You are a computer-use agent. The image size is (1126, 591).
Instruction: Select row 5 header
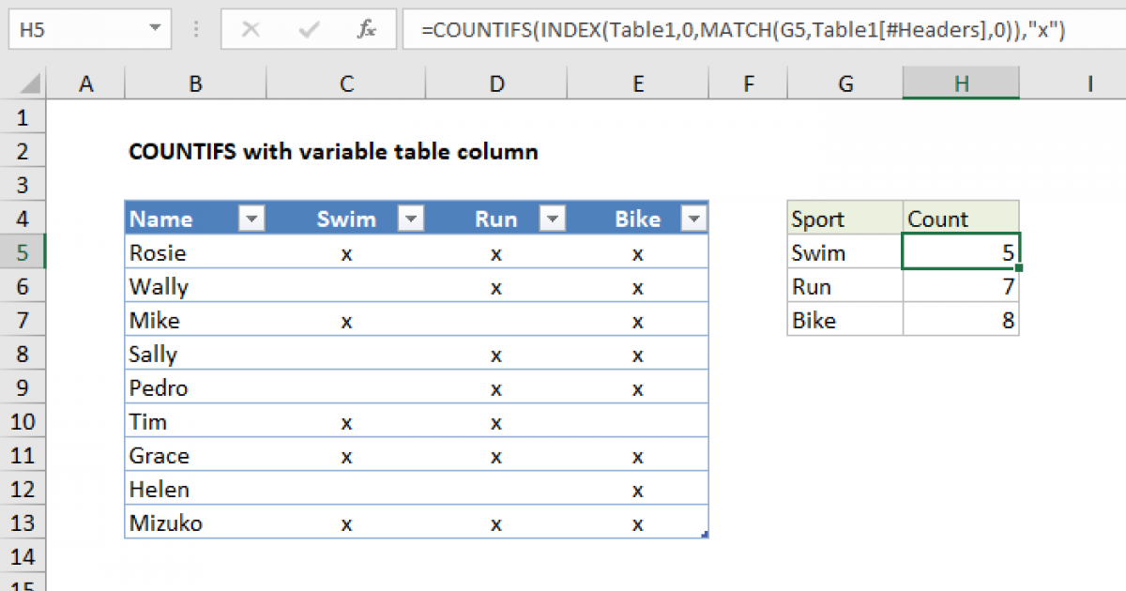(x=23, y=252)
